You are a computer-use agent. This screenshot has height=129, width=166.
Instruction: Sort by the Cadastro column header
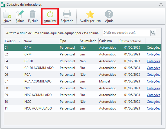[109, 41]
